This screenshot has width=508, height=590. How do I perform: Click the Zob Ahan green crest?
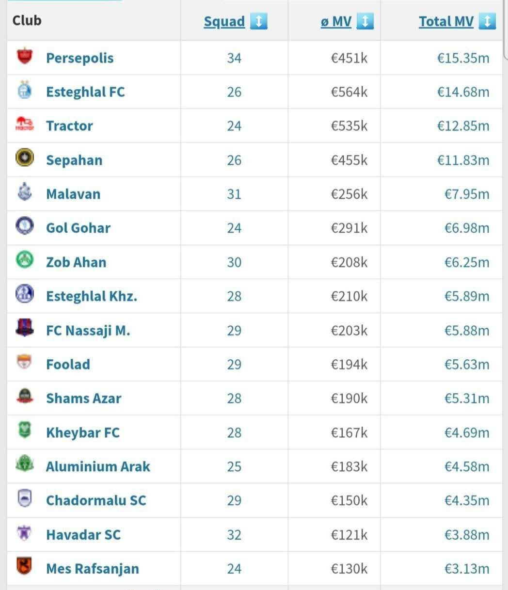[x=24, y=261]
